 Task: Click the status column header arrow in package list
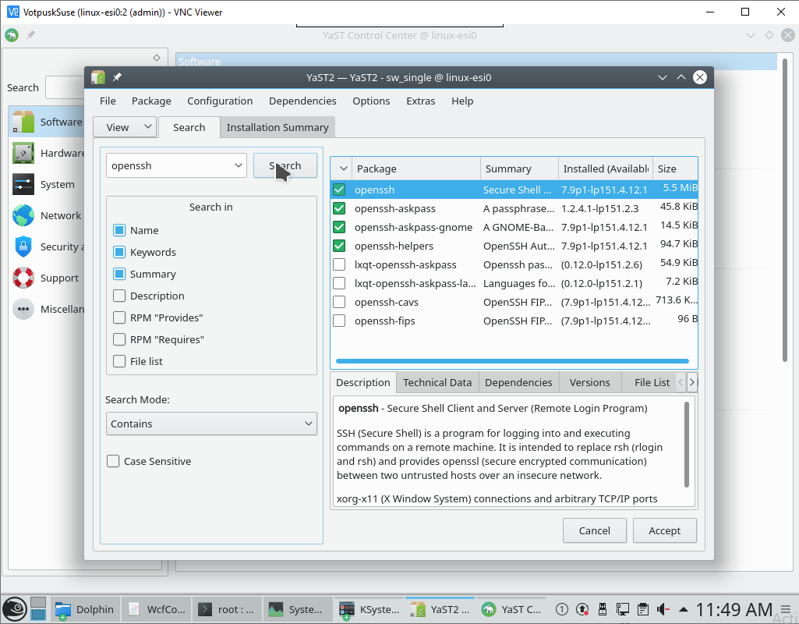343,168
